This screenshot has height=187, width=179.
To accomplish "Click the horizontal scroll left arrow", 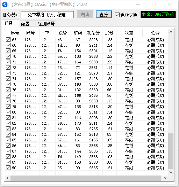I will (7, 178).
